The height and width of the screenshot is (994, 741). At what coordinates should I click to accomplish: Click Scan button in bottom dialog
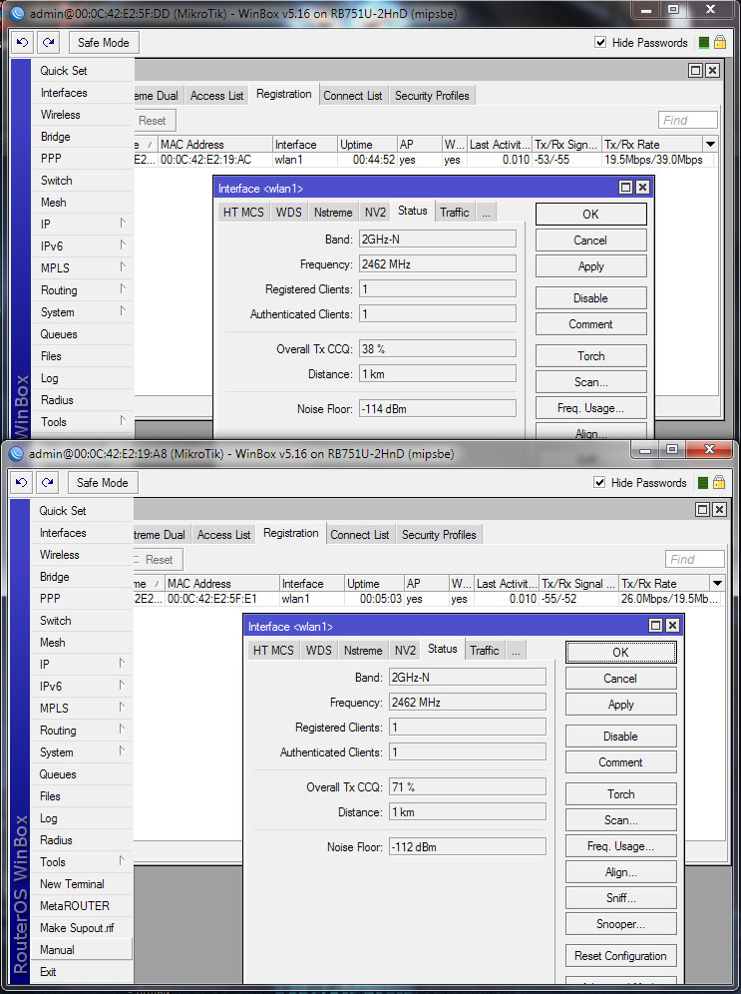pos(620,820)
